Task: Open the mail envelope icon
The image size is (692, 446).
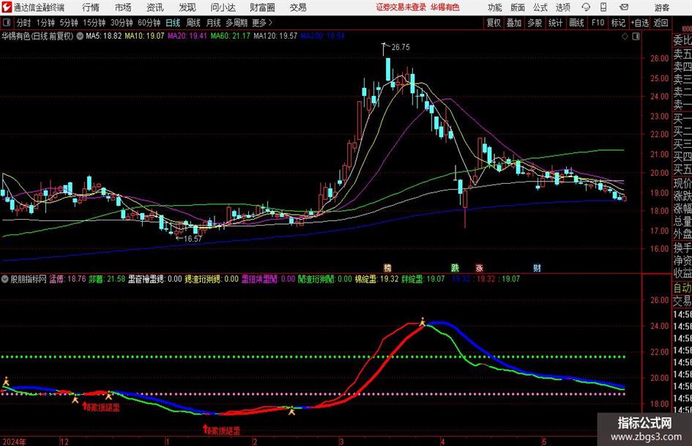Action: tap(624, 7)
